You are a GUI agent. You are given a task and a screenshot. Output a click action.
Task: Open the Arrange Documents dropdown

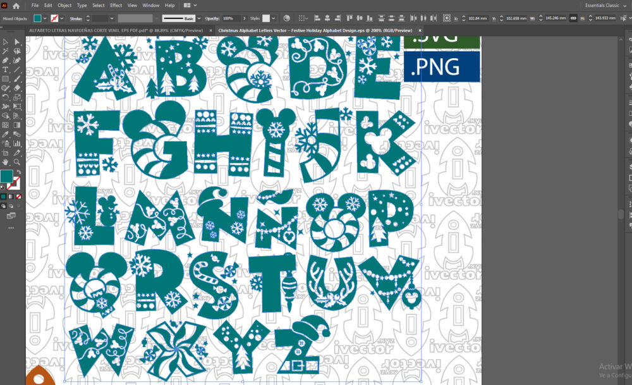pyautogui.click(x=190, y=5)
